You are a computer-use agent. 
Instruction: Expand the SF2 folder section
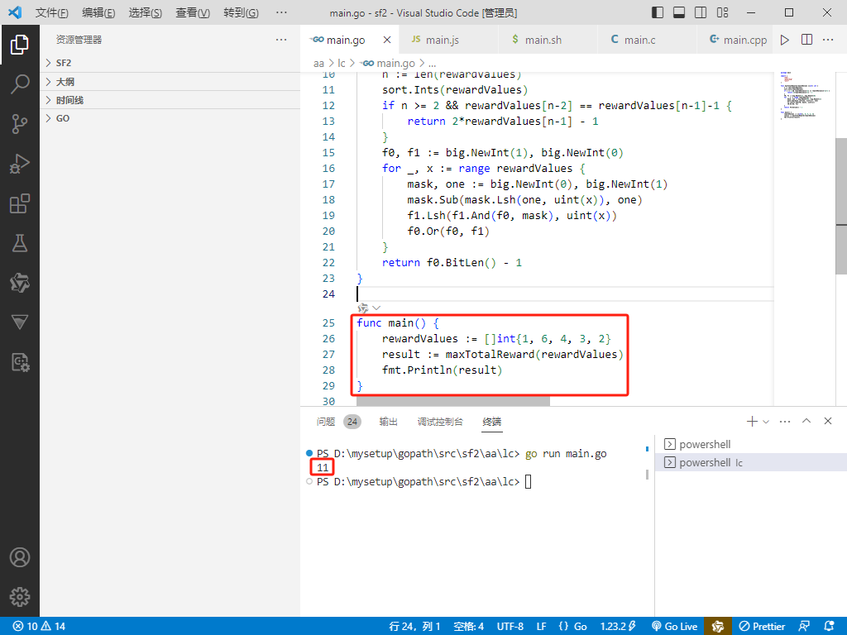[x=170, y=63]
